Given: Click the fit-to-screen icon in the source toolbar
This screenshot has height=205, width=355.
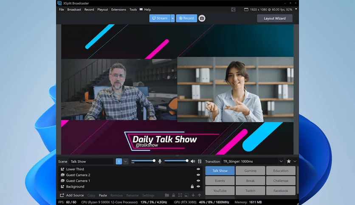Looking at the screenshot, I should pyautogui.click(x=180, y=195).
